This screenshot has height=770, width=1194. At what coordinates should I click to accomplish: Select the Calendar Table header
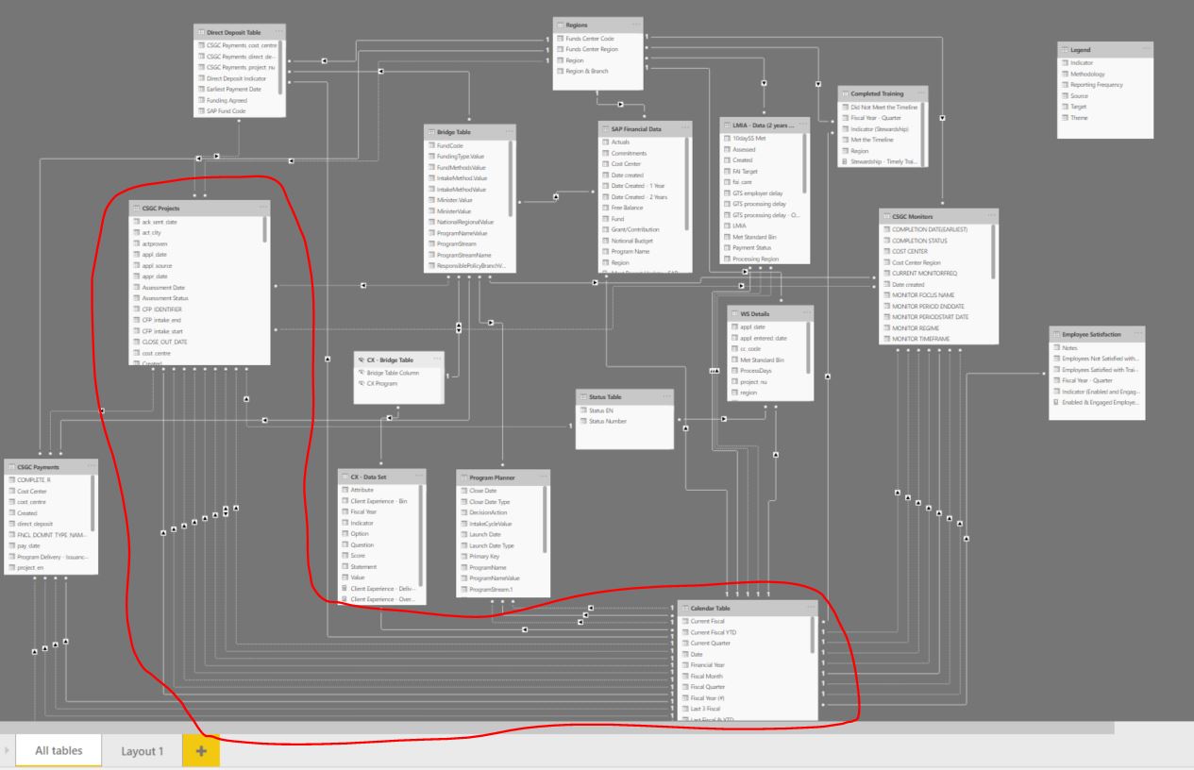click(x=746, y=609)
